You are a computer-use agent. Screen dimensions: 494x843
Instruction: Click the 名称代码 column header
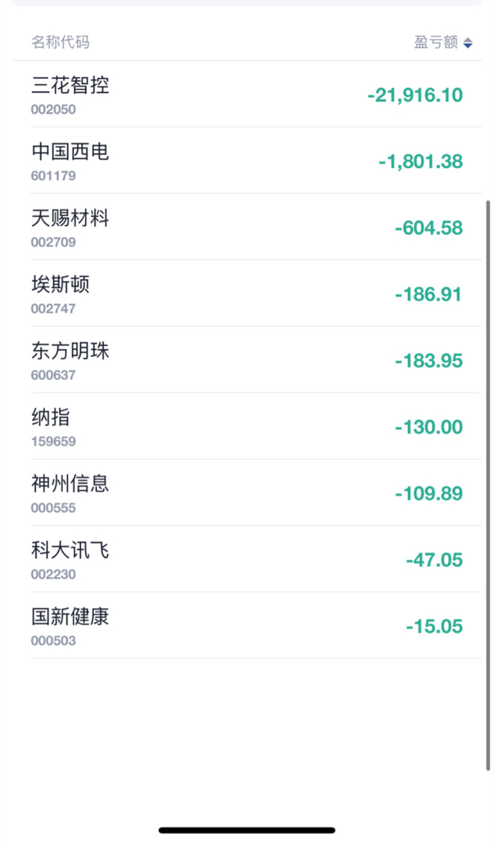[x=60, y=43]
